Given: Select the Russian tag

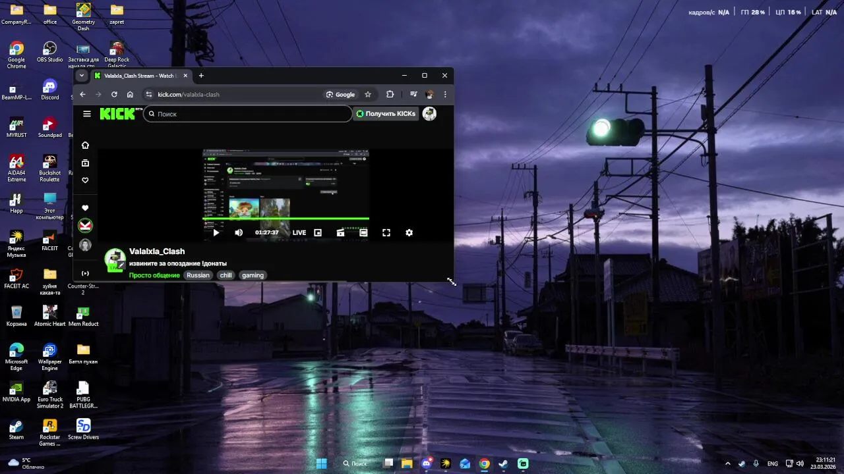Looking at the screenshot, I should tap(198, 275).
